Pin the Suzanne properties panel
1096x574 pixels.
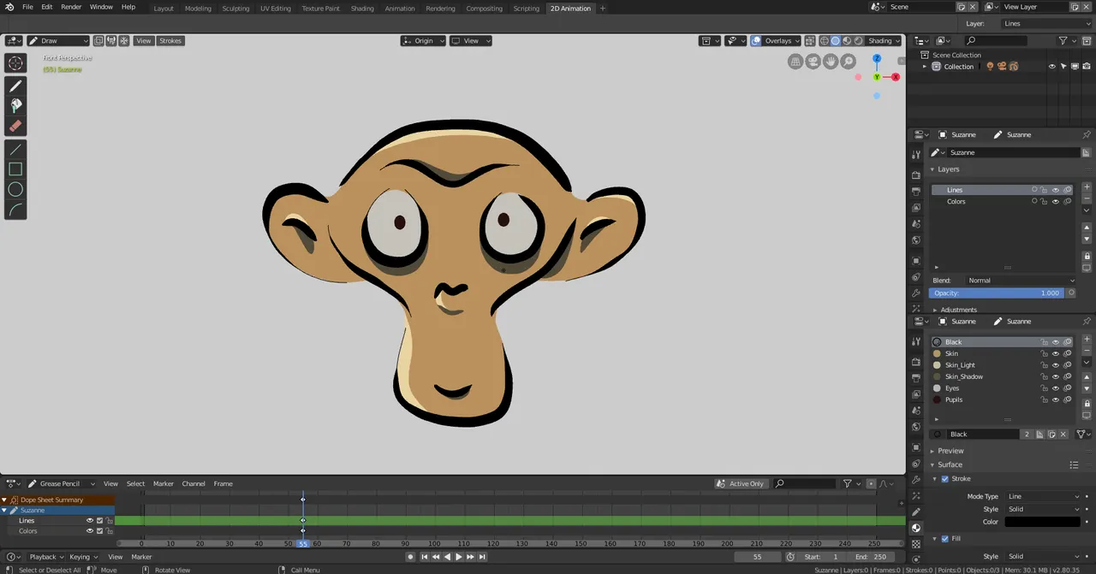[x=1087, y=134]
